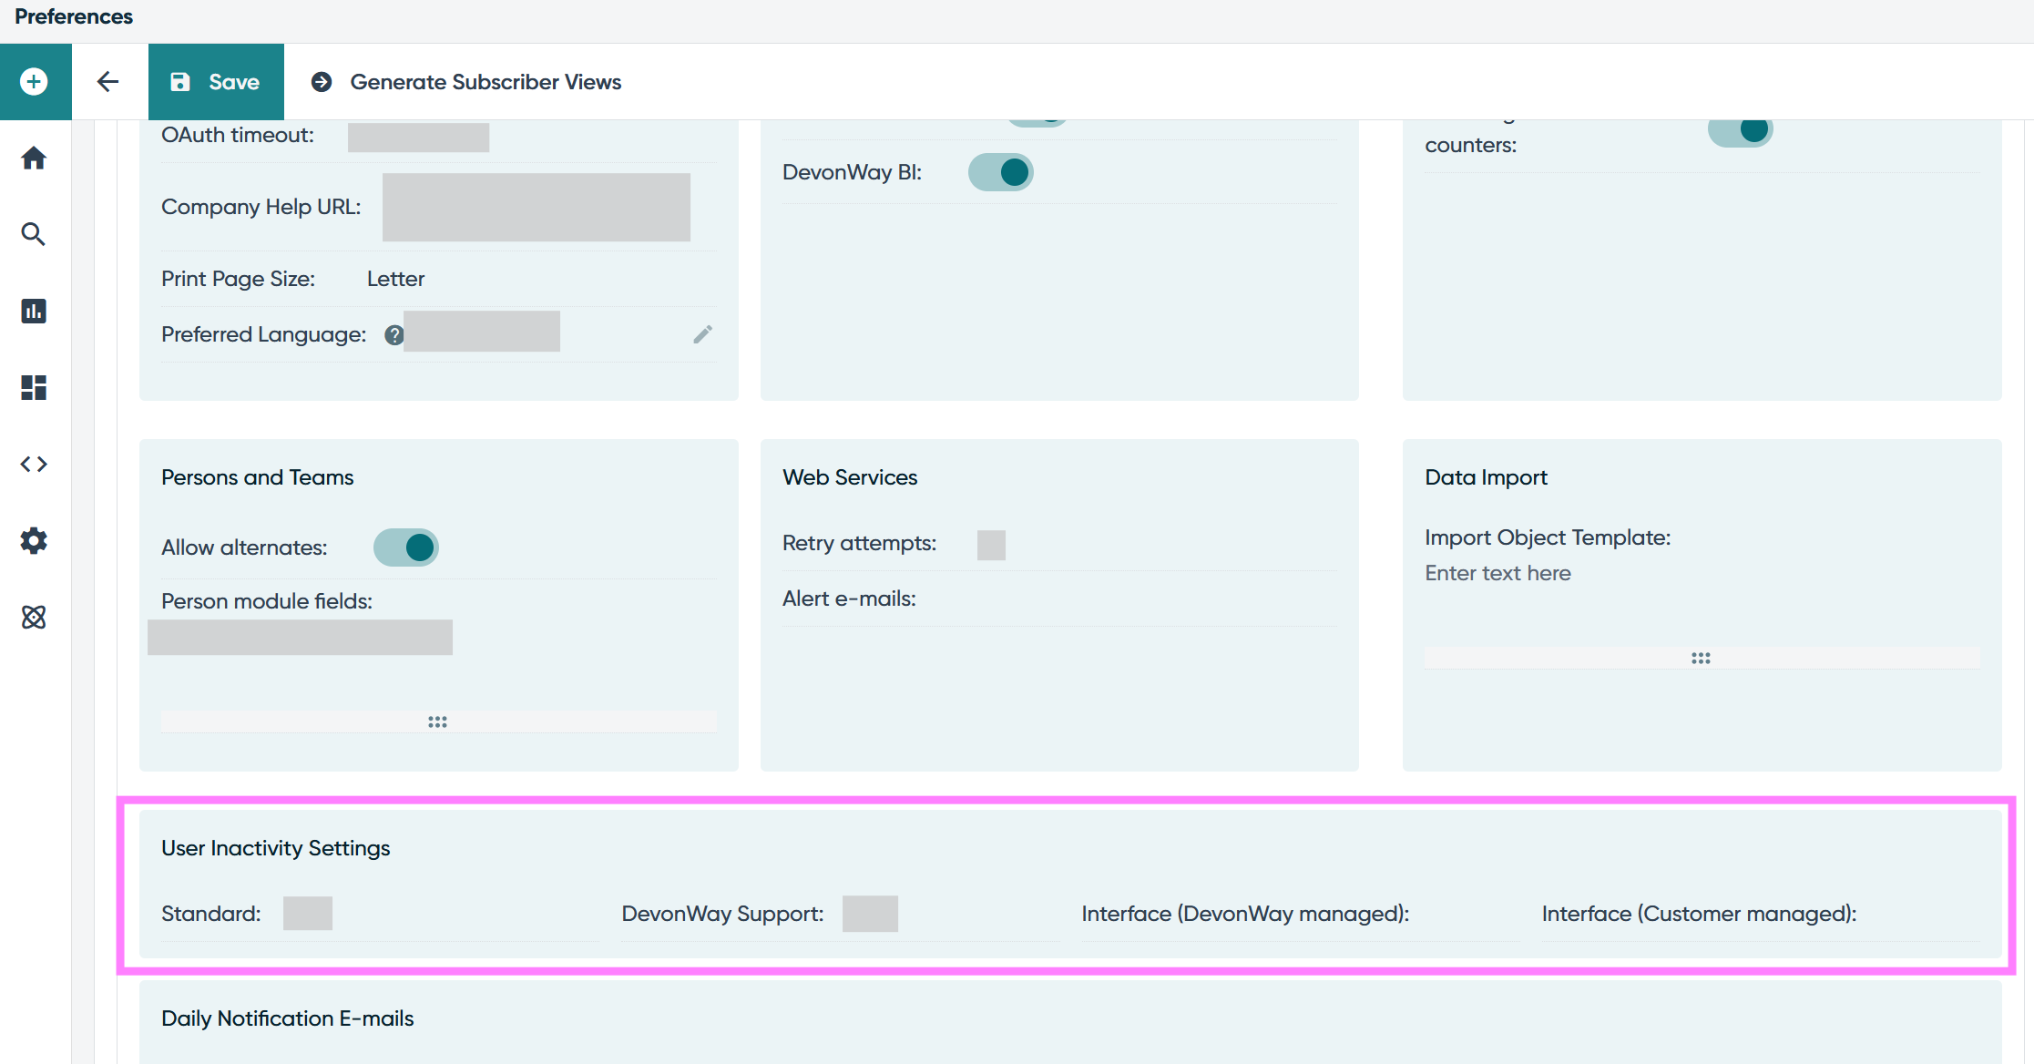Edit Preferred Language with the pencil

click(702, 334)
